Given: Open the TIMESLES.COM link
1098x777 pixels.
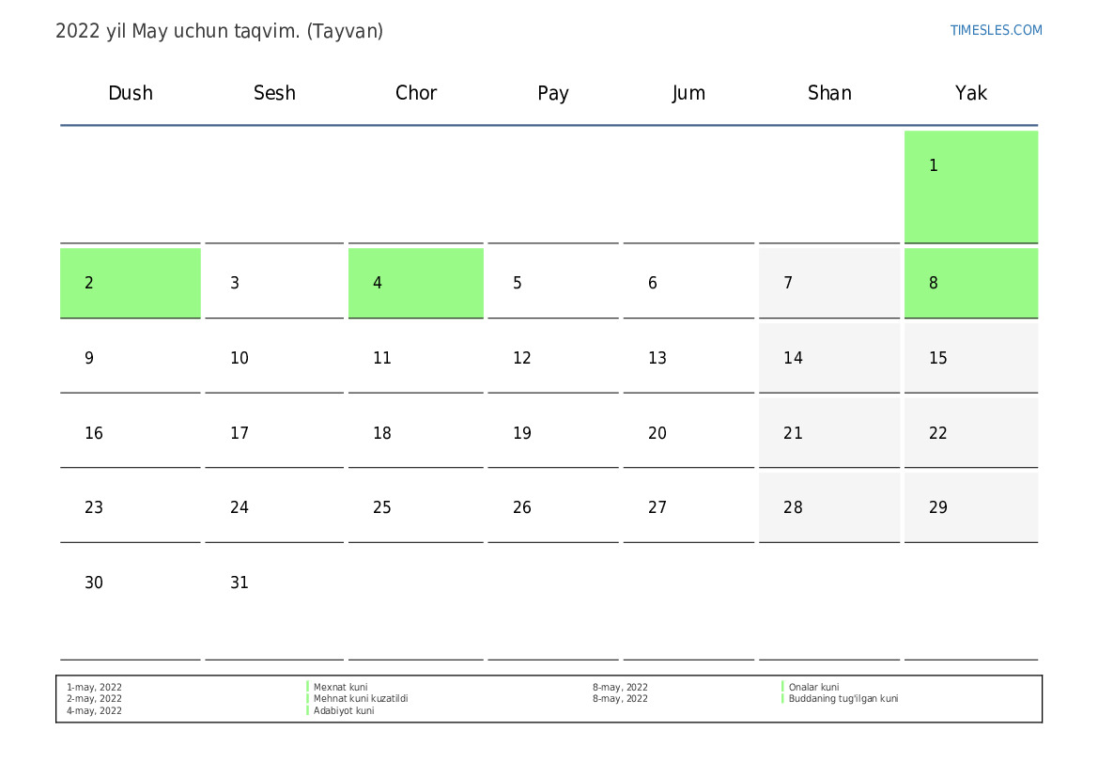Looking at the screenshot, I should click(996, 30).
